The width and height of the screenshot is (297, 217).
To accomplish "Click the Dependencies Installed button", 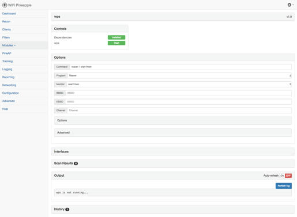I will (x=116, y=37).
